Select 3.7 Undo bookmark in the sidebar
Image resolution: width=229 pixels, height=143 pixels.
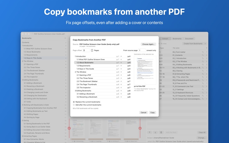click(x=44, y=102)
